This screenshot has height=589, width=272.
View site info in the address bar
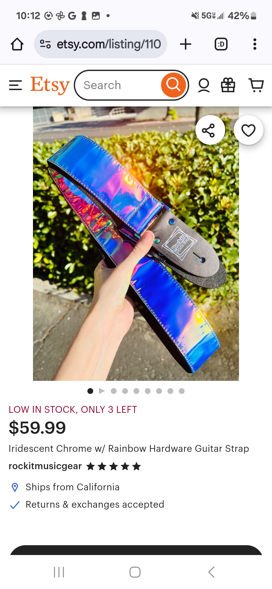(x=45, y=44)
